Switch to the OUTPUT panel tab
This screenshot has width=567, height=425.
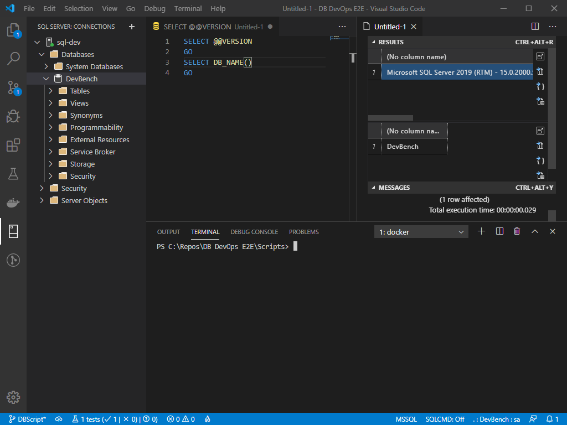click(x=168, y=232)
